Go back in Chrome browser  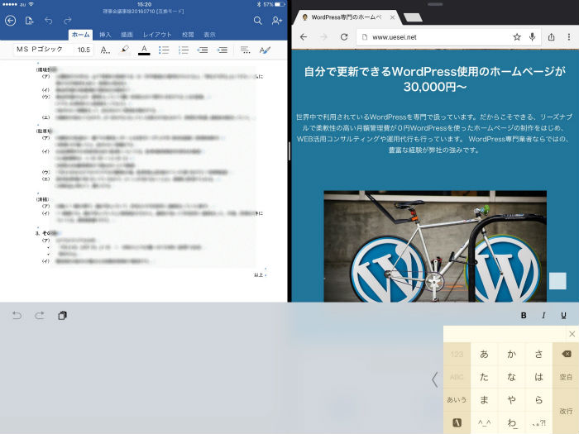tap(304, 37)
